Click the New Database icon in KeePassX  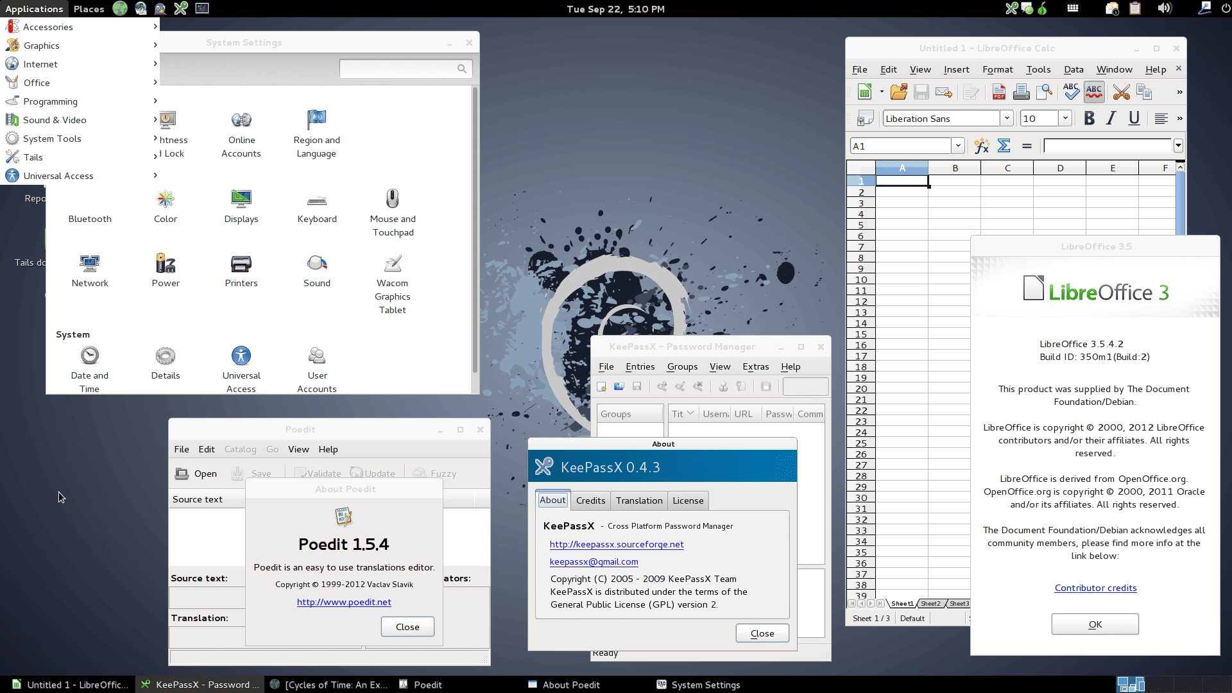tap(601, 386)
